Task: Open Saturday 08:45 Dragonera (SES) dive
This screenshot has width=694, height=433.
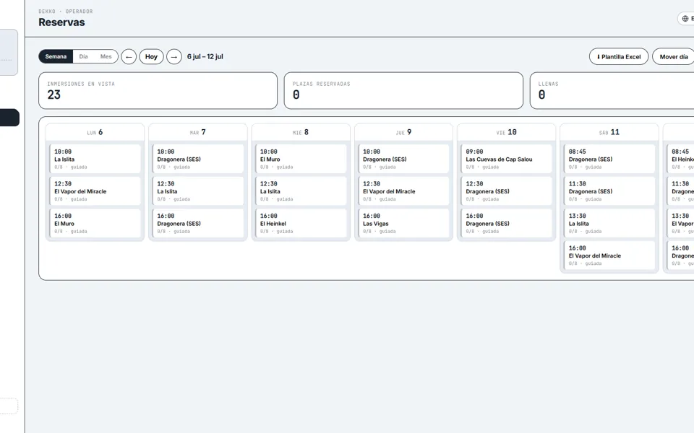Action: pyautogui.click(x=609, y=159)
